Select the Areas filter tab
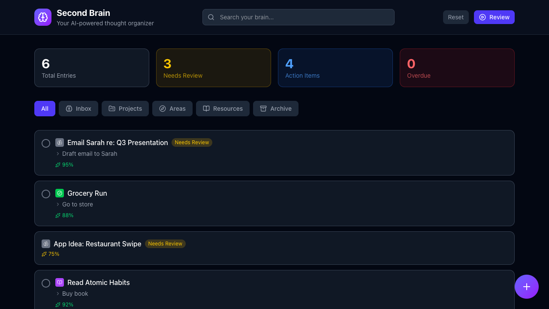The image size is (549, 309). point(172,109)
